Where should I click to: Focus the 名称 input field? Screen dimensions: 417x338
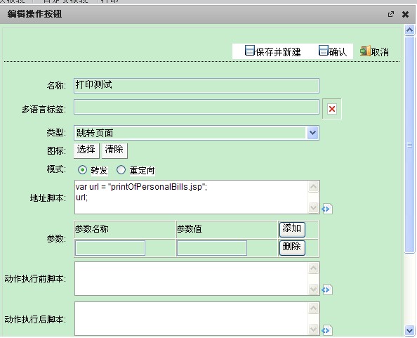click(197, 86)
